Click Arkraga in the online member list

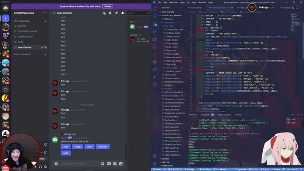click(139, 40)
